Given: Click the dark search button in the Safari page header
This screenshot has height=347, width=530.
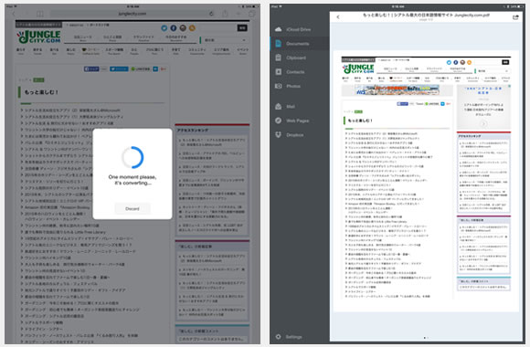Looking at the screenshot, I should coord(242,28).
